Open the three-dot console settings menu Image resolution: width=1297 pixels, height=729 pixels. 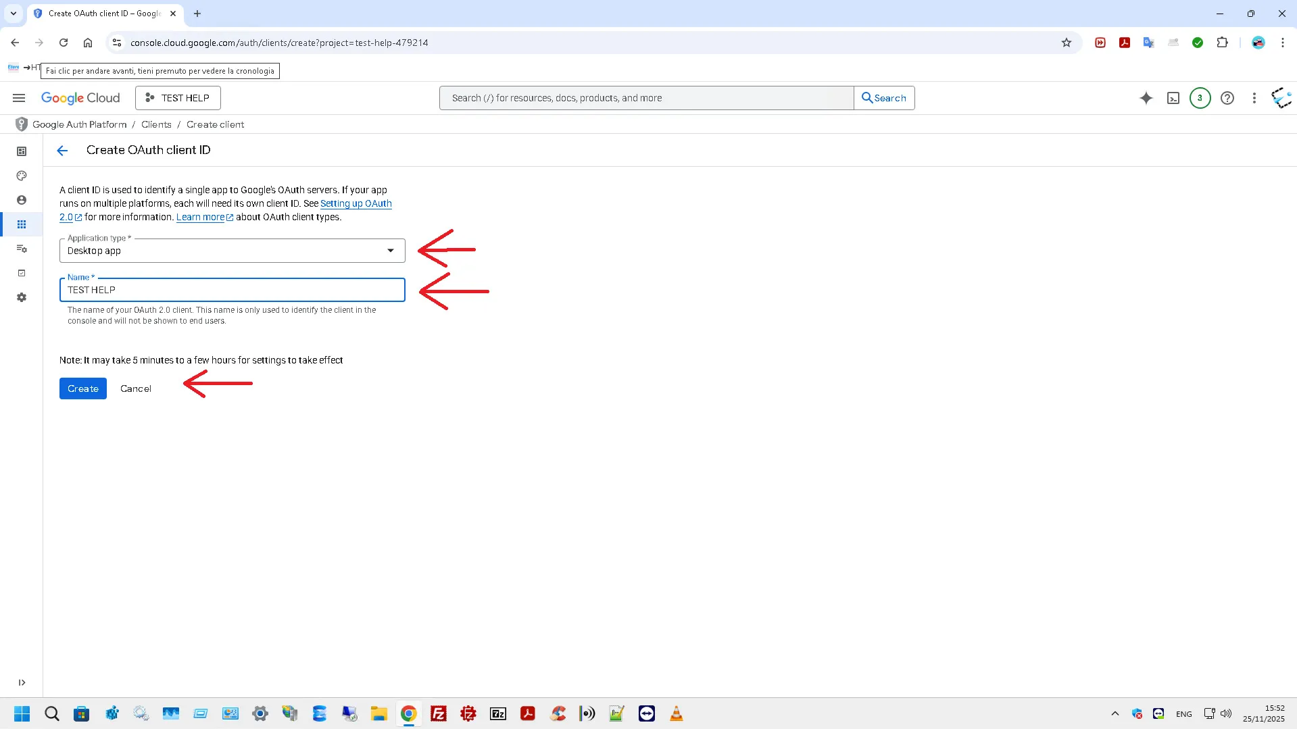pyautogui.click(x=1254, y=98)
